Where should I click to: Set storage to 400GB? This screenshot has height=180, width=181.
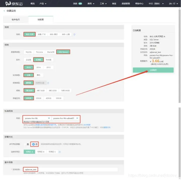[x=49, y=98]
